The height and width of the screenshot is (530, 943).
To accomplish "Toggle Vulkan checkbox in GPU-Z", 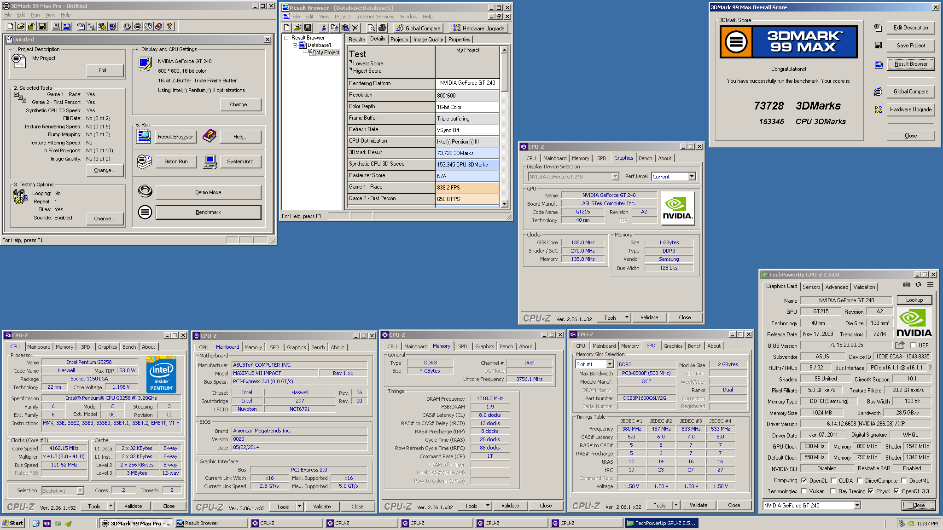I will coord(804,491).
